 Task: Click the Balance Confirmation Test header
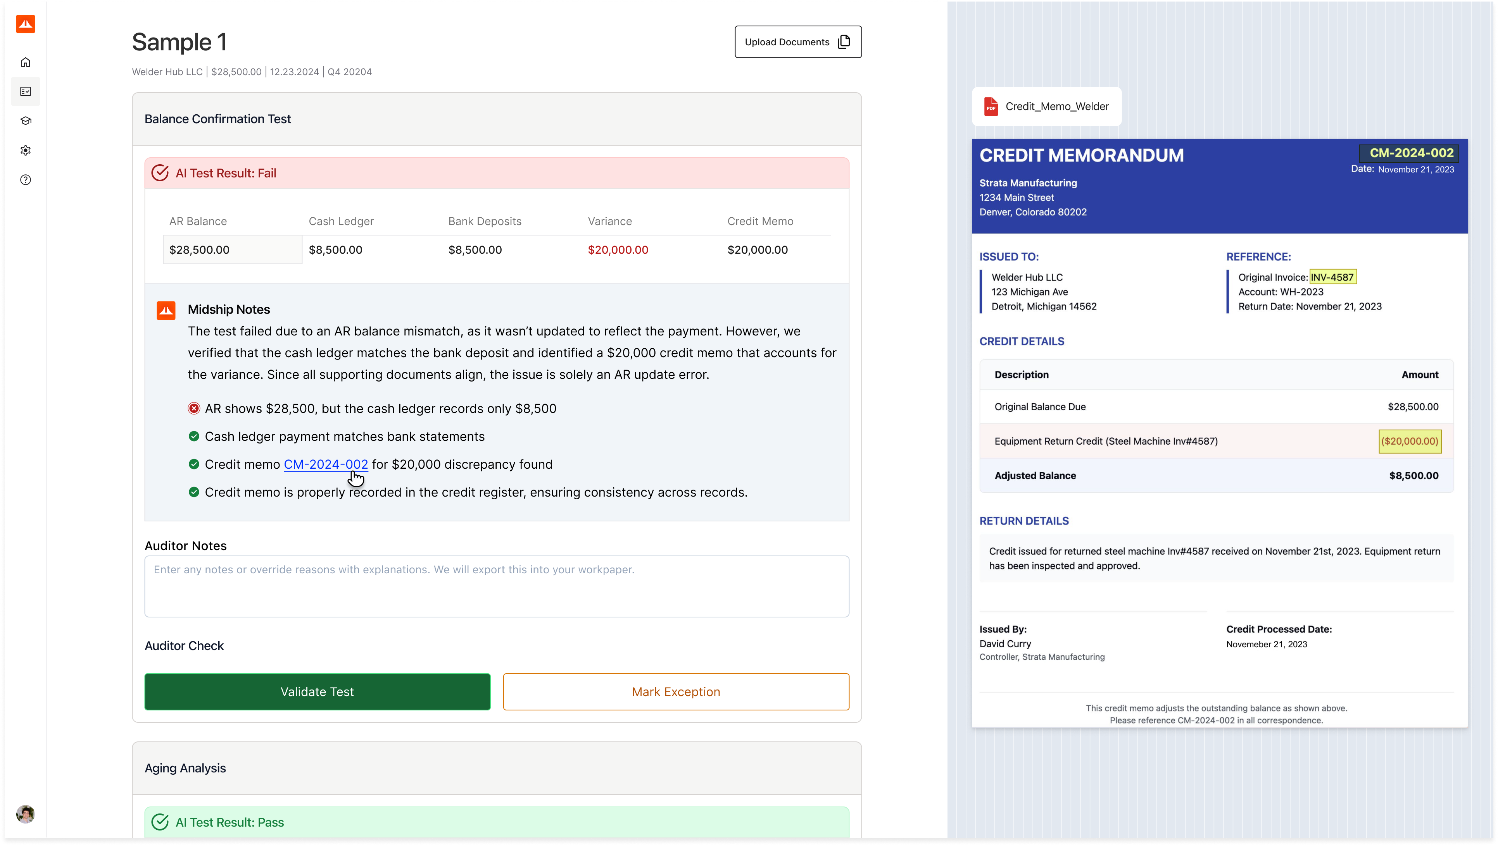click(217, 119)
